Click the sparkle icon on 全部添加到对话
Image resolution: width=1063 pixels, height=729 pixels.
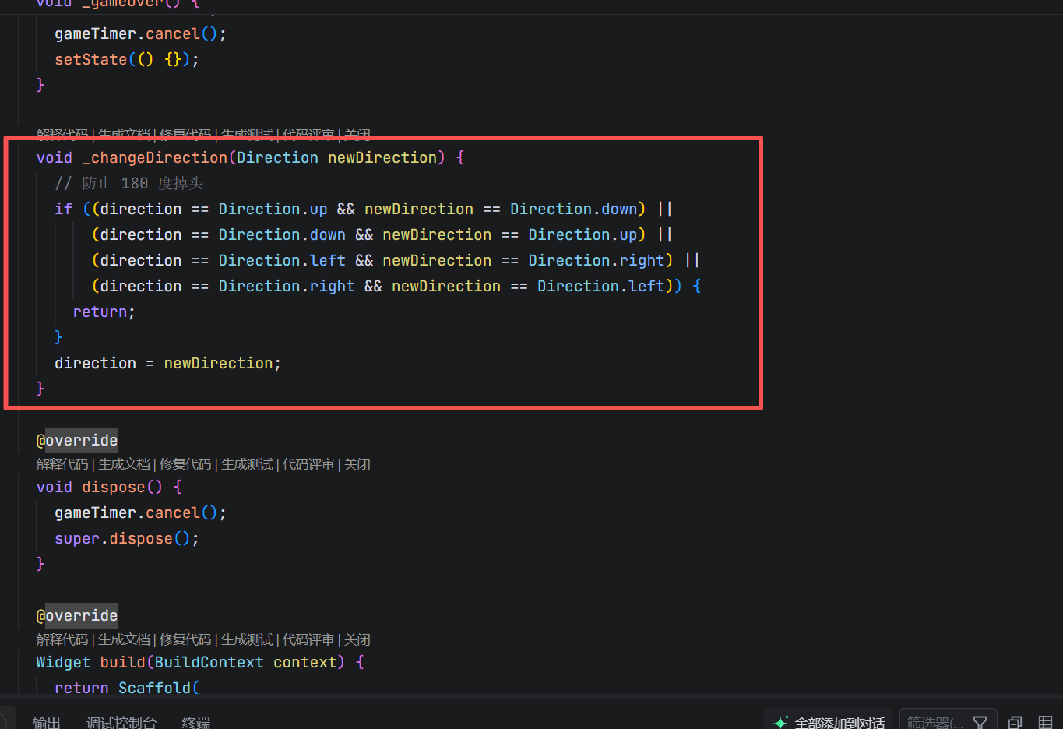click(x=781, y=722)
